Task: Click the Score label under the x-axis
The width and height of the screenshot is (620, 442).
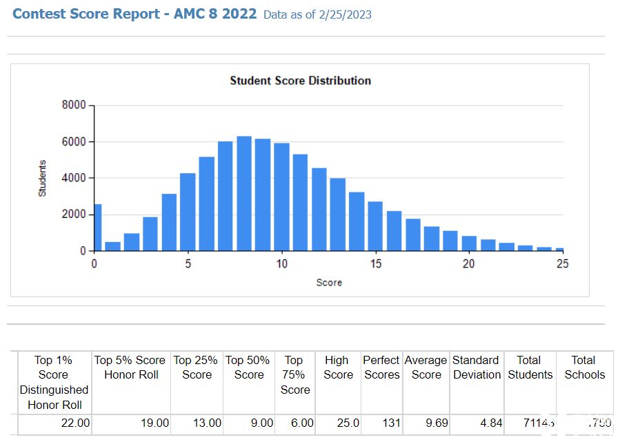Action: pos(329,283)
